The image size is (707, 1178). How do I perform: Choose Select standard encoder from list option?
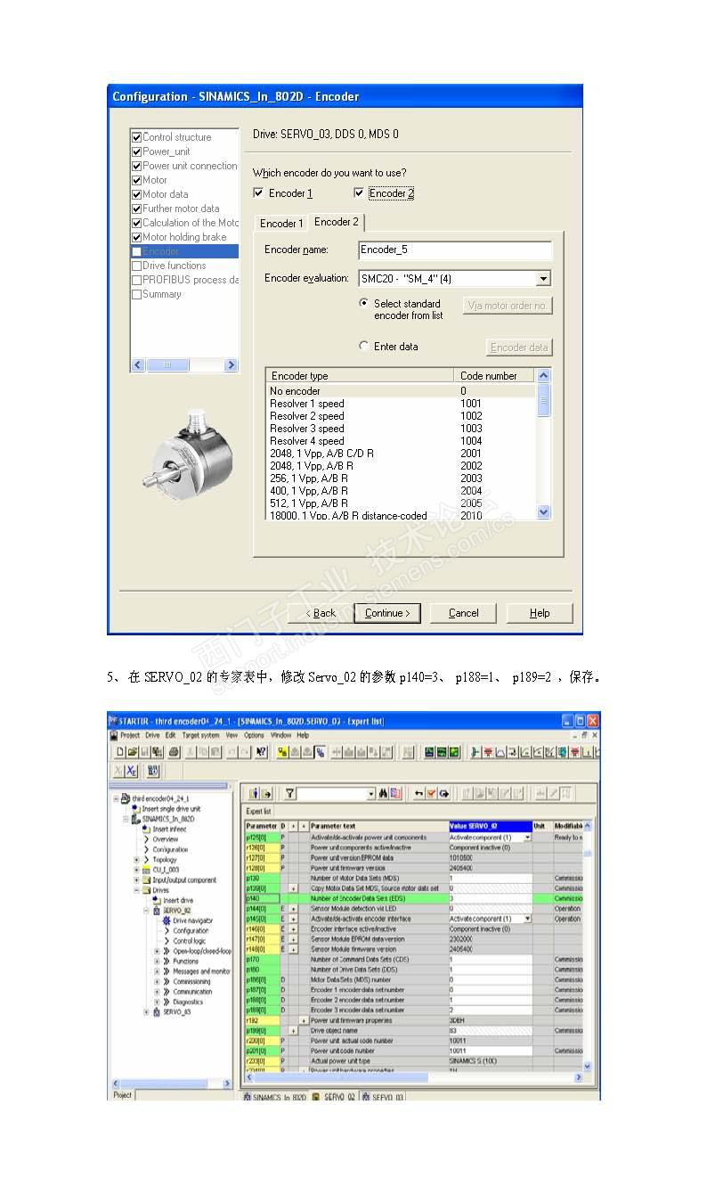pyautogui.click(x=363, y=303)
